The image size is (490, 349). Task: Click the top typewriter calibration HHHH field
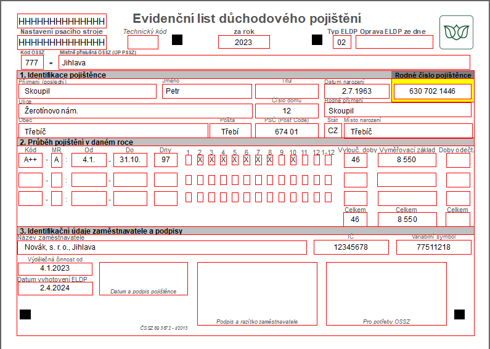coord(62,21)
